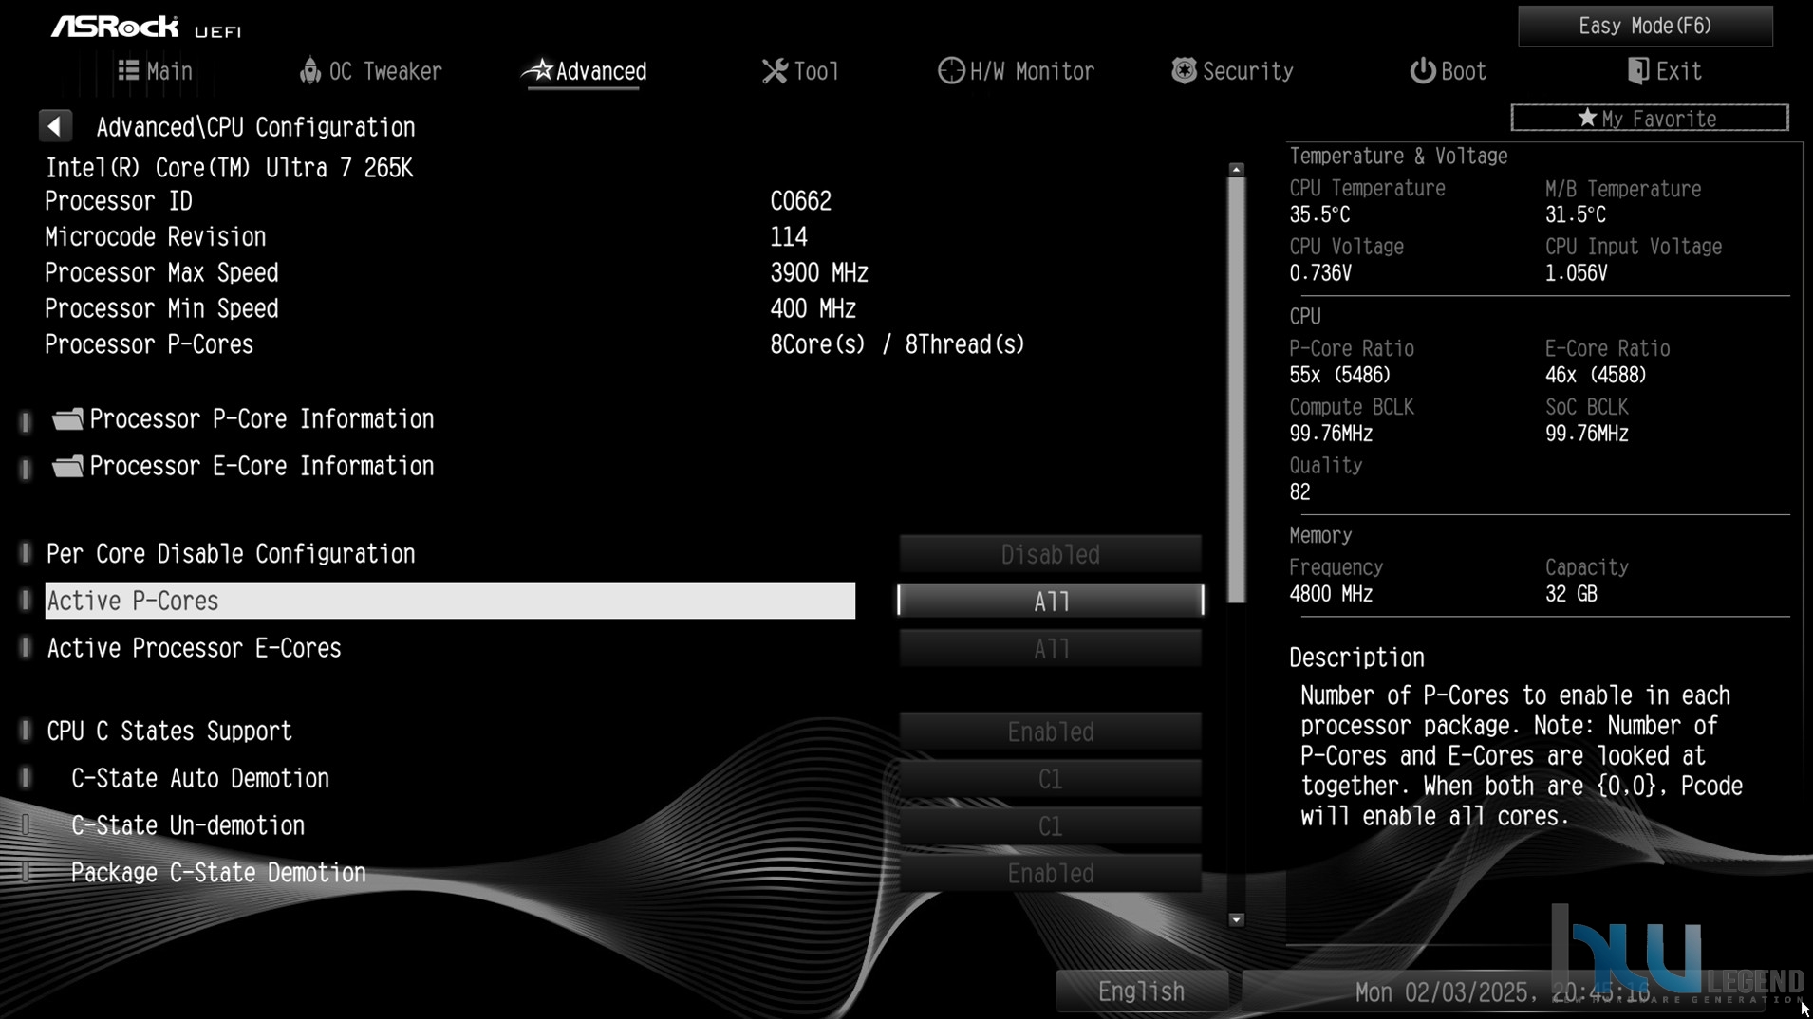The width and height of the screenshot is (1813, 1019).
Task: Change the English language setting
Action: click(x=1141, y=991)
